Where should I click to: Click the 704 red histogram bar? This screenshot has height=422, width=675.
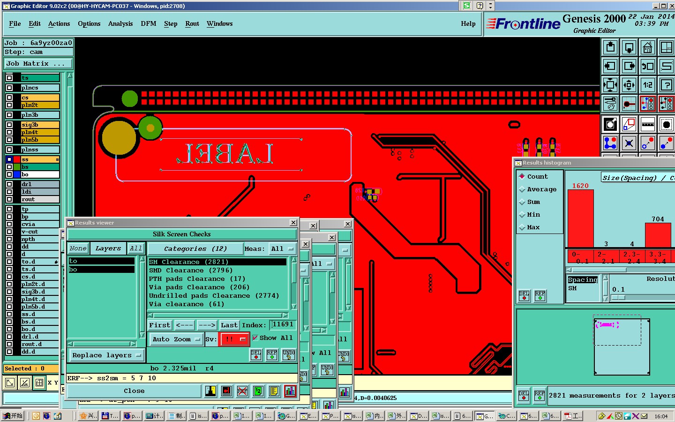click(658, 235)
